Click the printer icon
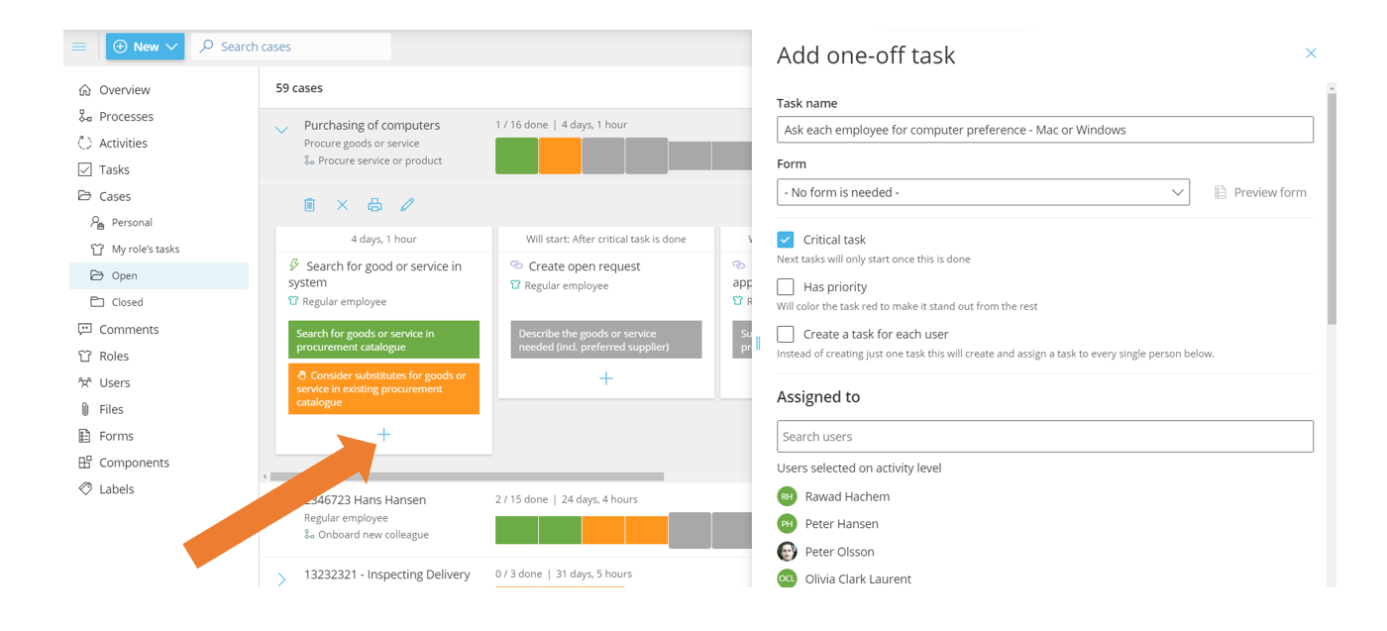Image resolution: width=1387 pixels, height=631 pixels. (374, 205)
